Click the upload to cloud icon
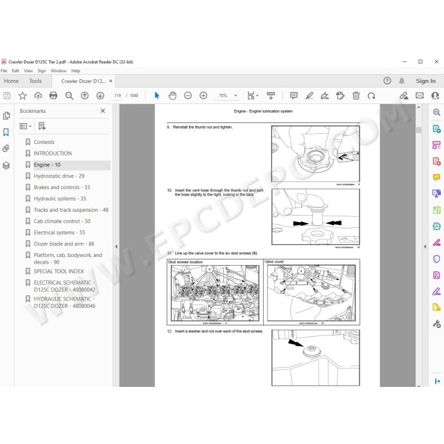444x444 pixels. pos(38,96)
